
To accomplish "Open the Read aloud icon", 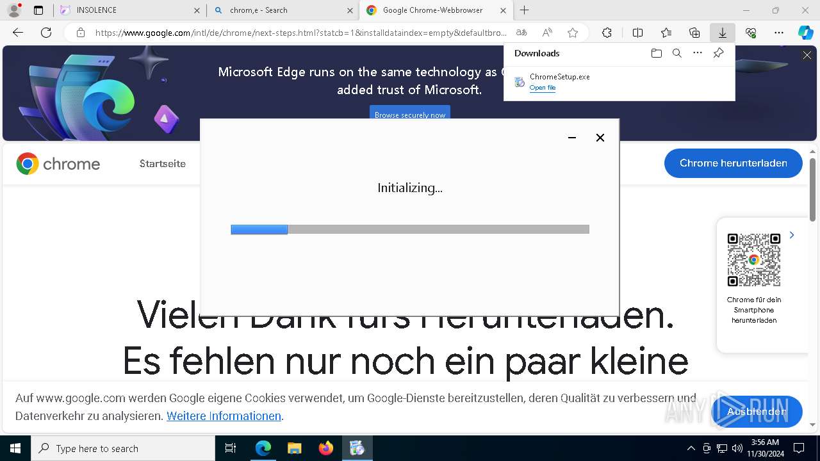I will tap(547, 33).
